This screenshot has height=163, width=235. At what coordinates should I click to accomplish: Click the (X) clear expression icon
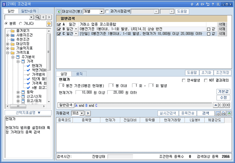coord(227,105)
